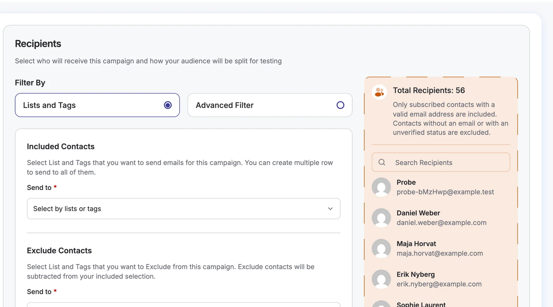The height and width of the screenshot is (307, 553).
Task: Click maja.horvat@example.com email
Action: pyautogui.click(x=440, y=254)
